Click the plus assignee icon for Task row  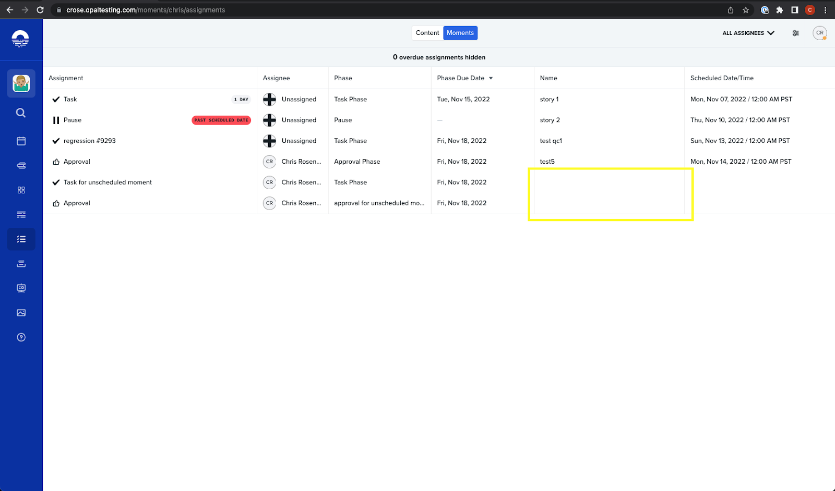[x=269, y=99]
